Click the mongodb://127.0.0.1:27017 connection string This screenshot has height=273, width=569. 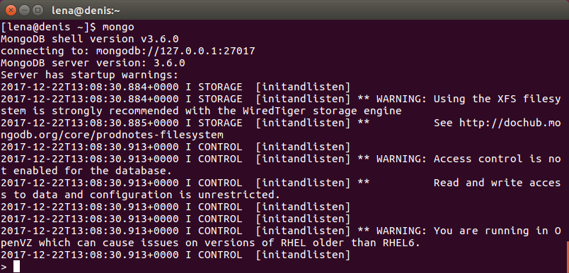point(176,51)
